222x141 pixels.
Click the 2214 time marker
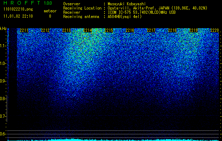(88, 30)
